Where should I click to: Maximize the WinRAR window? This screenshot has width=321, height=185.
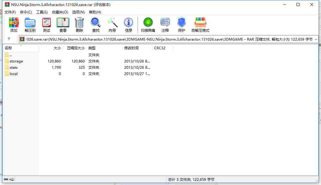click(298, 4)
